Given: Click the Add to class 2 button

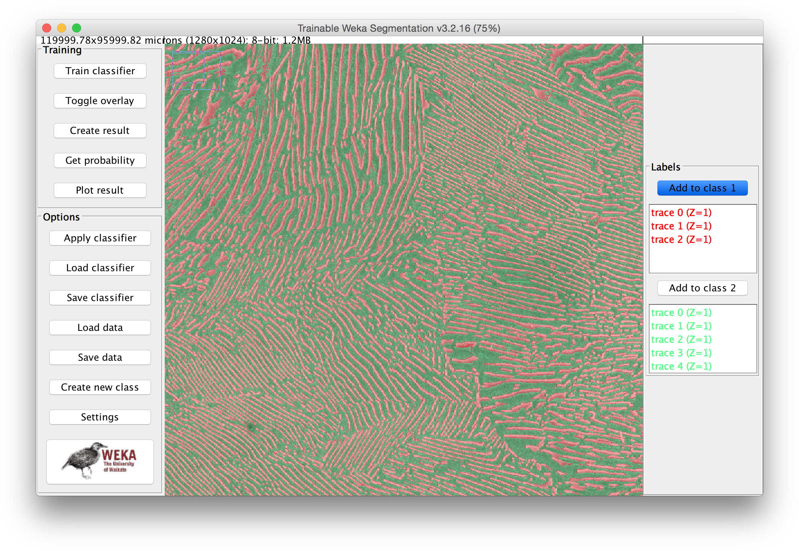Looking at the screenshot, I should pos(702,288).
